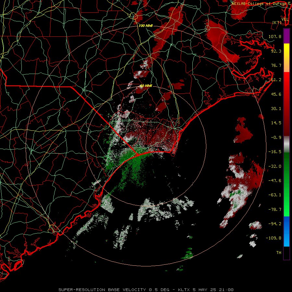Click the -94.2 velocity scale value

(x=275, y=224)
